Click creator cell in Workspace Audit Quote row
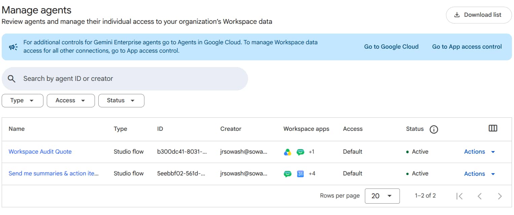The image size is (514, 215). [244, 152]
